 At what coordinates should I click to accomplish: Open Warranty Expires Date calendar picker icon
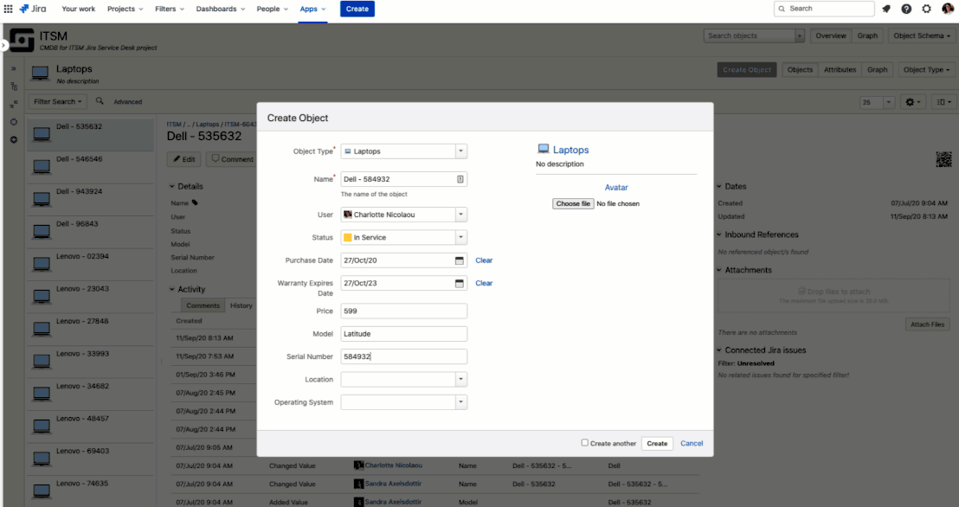click(460, 283)
